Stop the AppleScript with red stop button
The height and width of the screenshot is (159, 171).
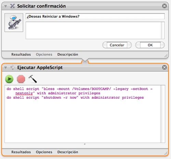click(21, 79)
